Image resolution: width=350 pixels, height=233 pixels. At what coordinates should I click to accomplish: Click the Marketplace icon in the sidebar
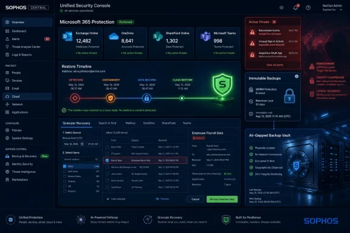[7, 180]
